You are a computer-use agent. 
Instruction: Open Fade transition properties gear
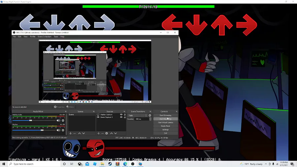[x=150, y=115]
